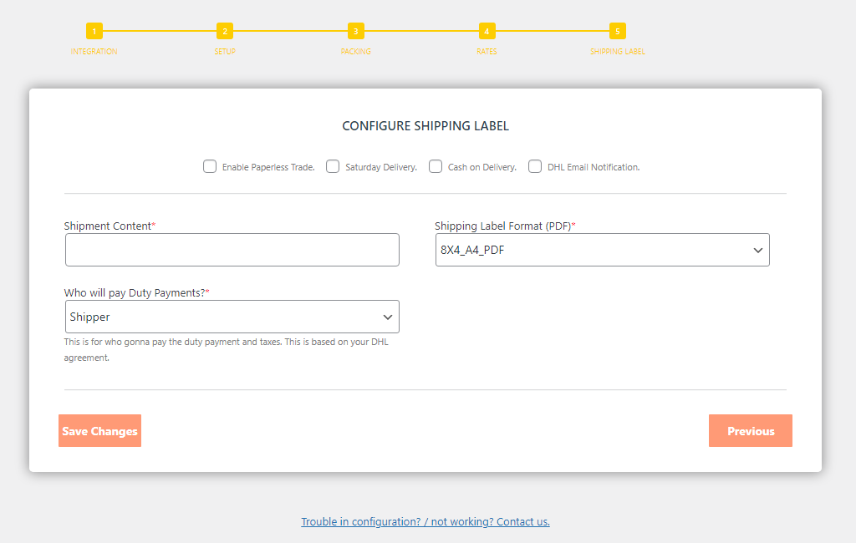Open the Shipping Label Format dropdown

pos(602,250)
